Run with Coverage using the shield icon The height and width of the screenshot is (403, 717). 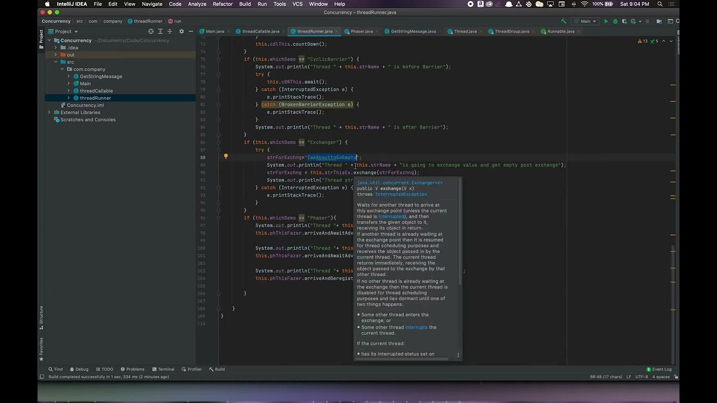point(624,21)
